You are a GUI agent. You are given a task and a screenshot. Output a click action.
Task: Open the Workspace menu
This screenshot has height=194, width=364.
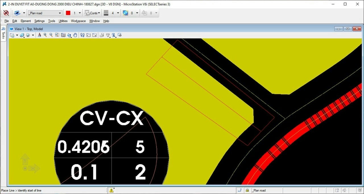click(x=78, y=21)
